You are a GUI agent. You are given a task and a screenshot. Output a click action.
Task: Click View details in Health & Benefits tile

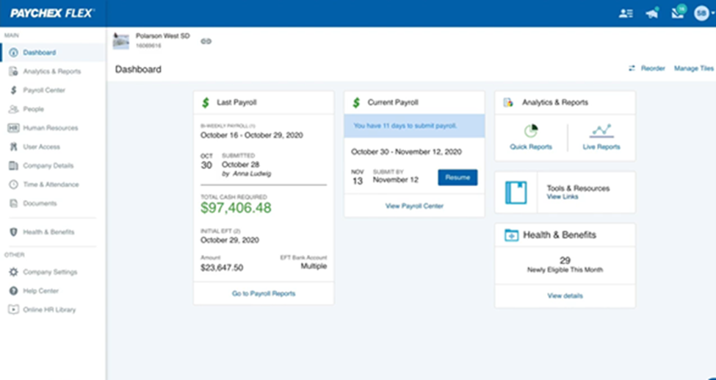point(565,296)
